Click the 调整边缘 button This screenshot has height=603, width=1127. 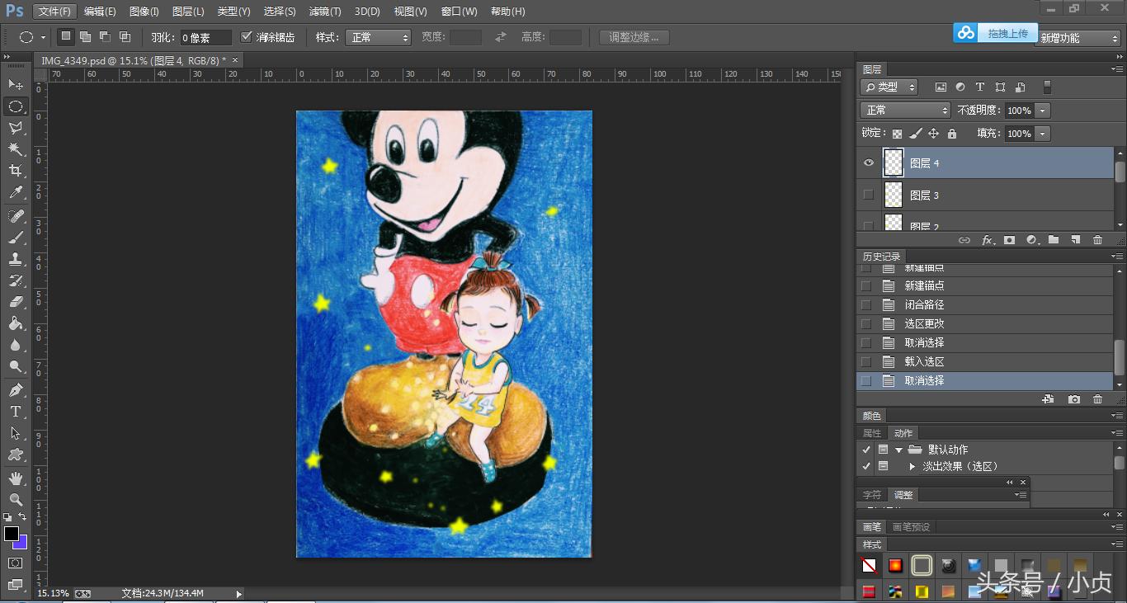634,36
